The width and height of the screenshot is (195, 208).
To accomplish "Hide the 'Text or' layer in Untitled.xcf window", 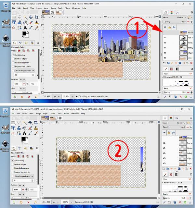I will point(165,38).
